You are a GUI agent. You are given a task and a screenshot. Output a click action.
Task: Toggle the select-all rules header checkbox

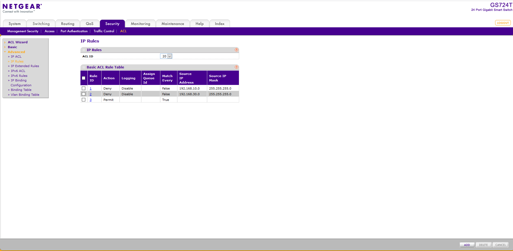pos(83,78)
